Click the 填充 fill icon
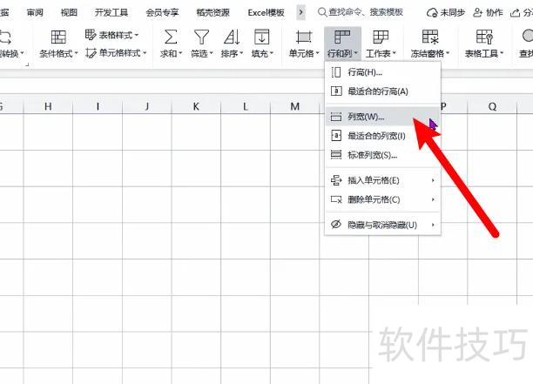 (x=262, y=37)
